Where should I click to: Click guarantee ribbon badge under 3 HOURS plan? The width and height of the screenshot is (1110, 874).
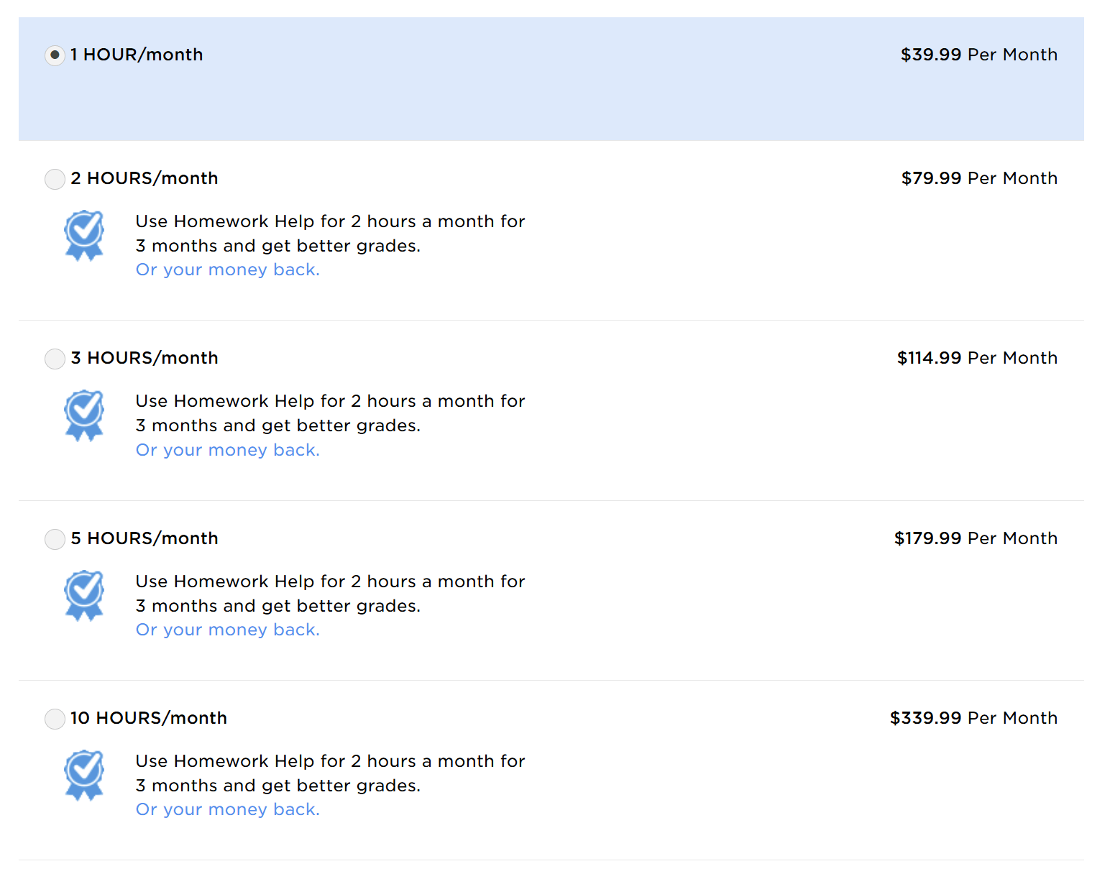pos(84,415)
